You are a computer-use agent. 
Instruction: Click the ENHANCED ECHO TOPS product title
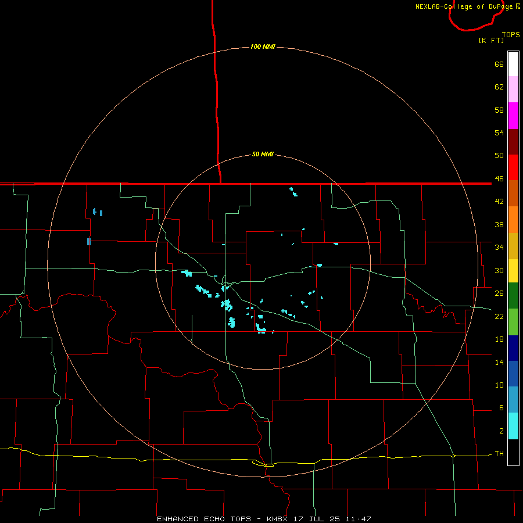pyautogui.click(x=204, y=519)
